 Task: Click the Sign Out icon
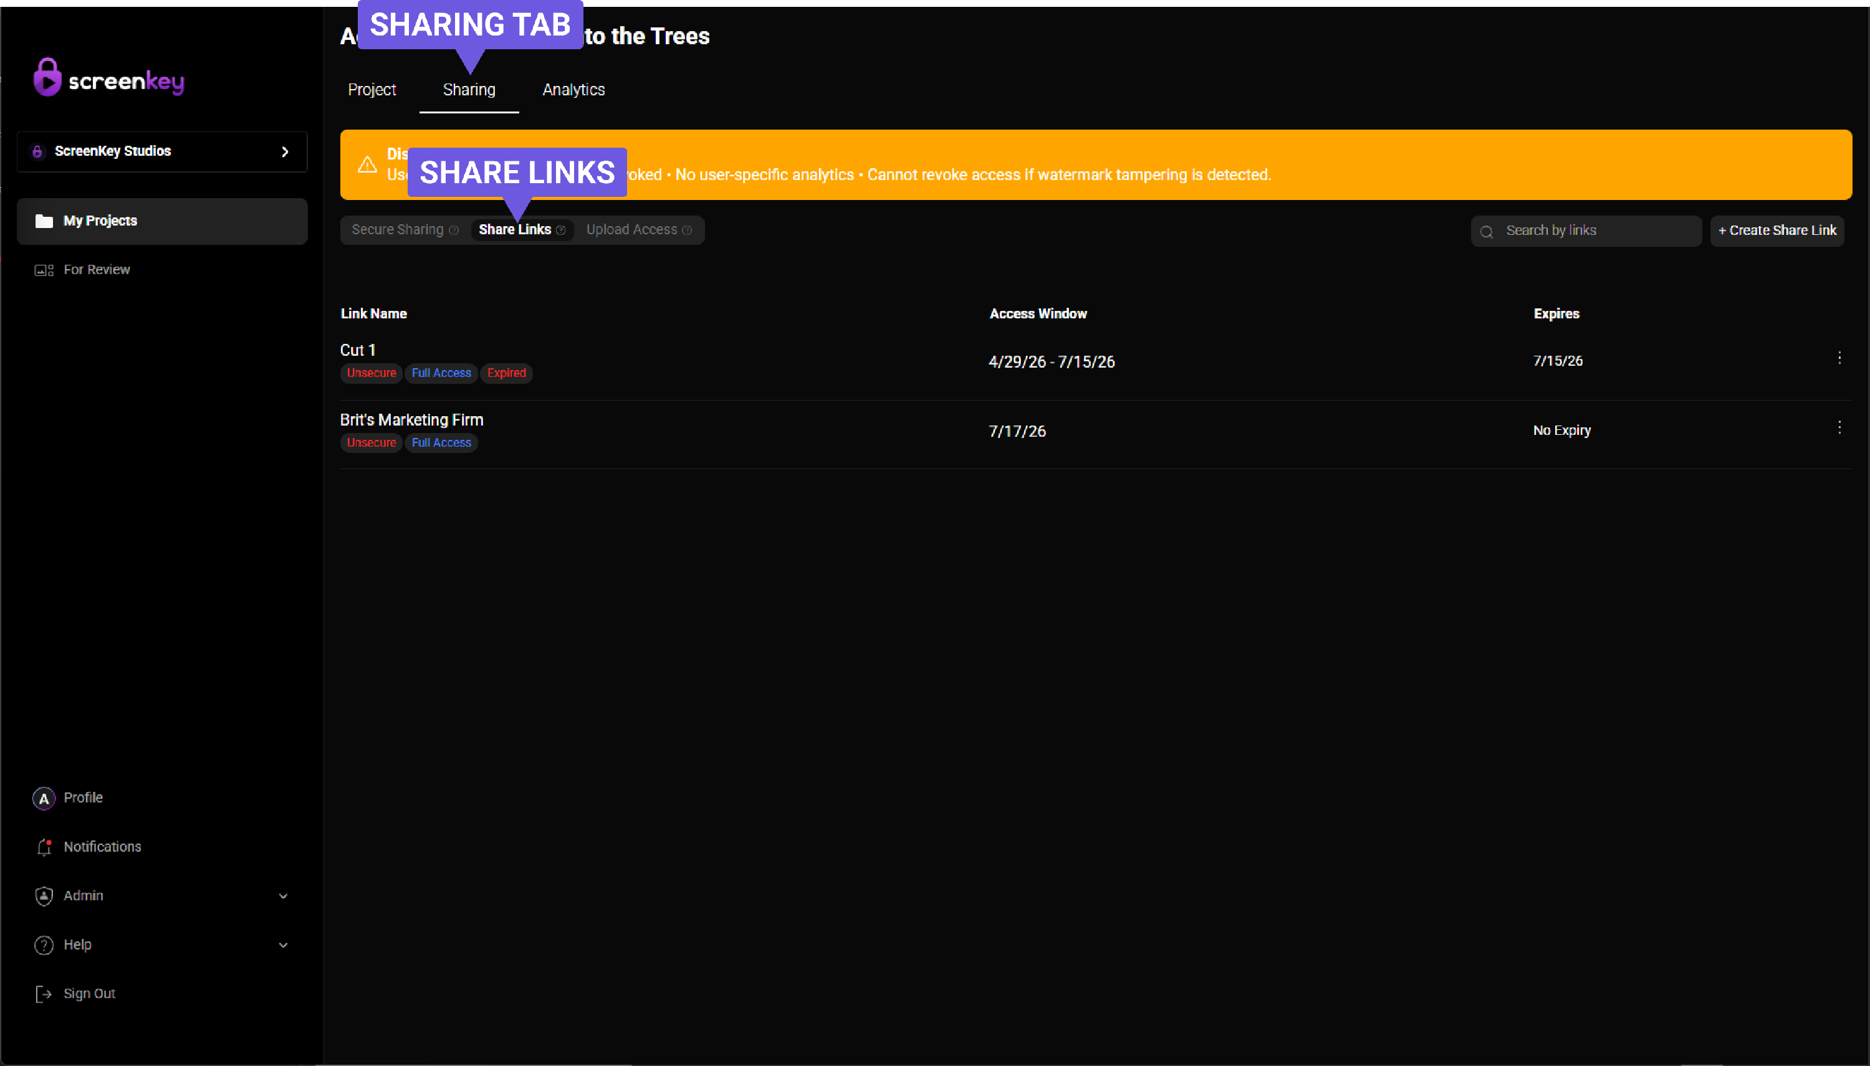click(x=44, y=994)
